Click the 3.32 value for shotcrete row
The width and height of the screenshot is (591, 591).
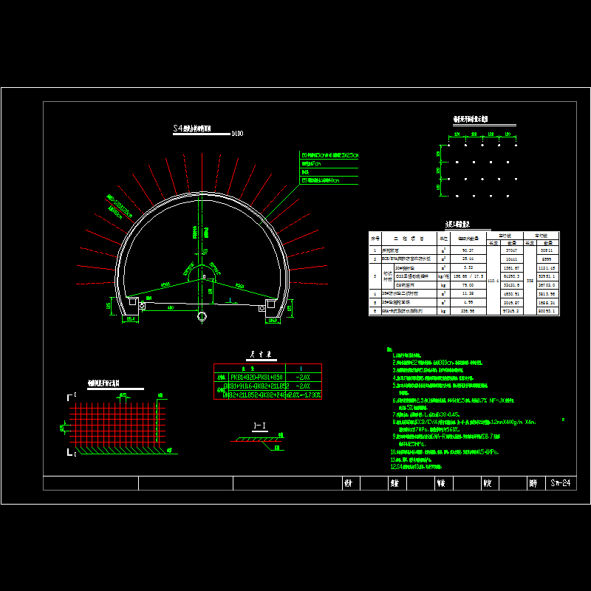coord(468,267)
